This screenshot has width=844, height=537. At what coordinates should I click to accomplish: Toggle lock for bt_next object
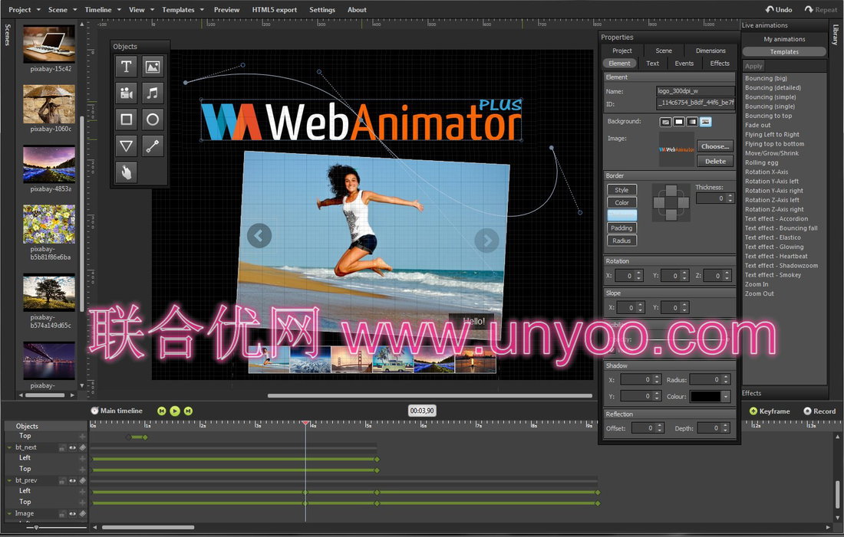(x=62, y=447)
